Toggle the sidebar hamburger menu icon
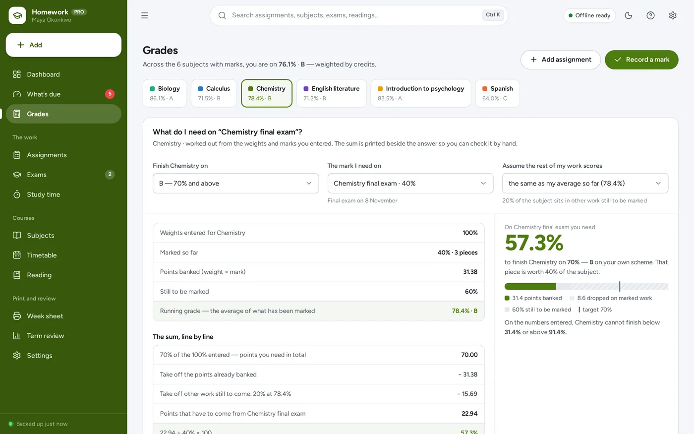The height and width of the screenshot is (434, 694). 145,15
